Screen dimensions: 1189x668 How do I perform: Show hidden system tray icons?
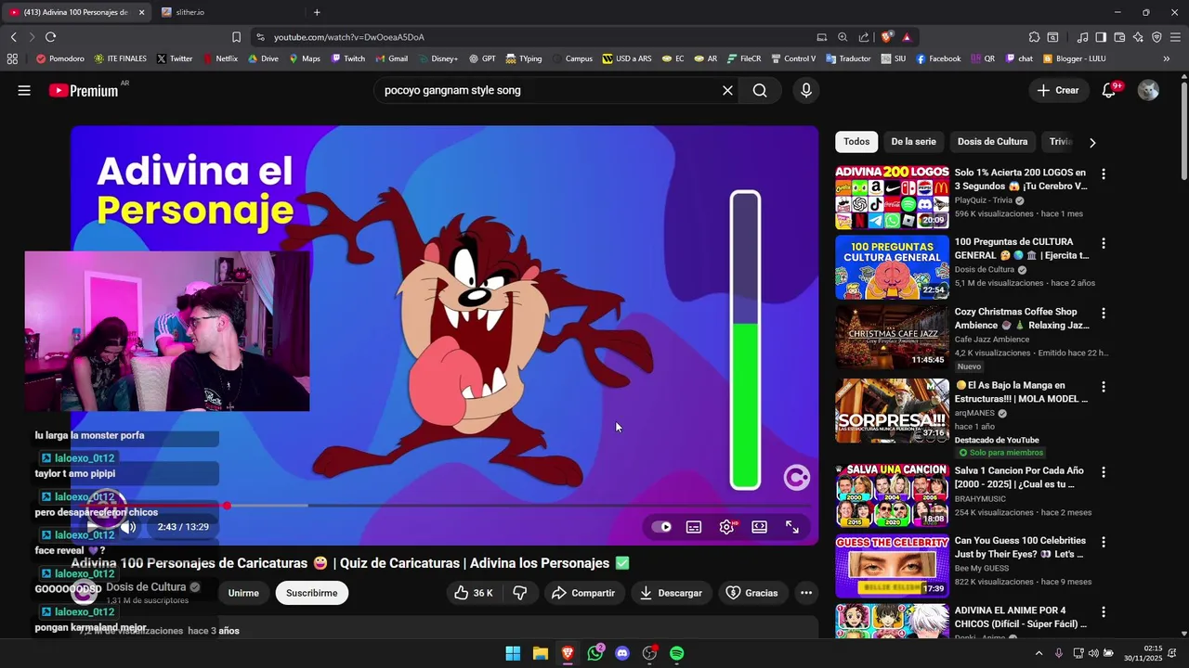pyautogui.click(x=1039, y=653)
